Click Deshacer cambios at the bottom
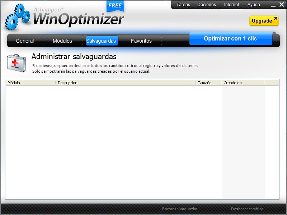 pyautogui.click(x=247, y=209)
